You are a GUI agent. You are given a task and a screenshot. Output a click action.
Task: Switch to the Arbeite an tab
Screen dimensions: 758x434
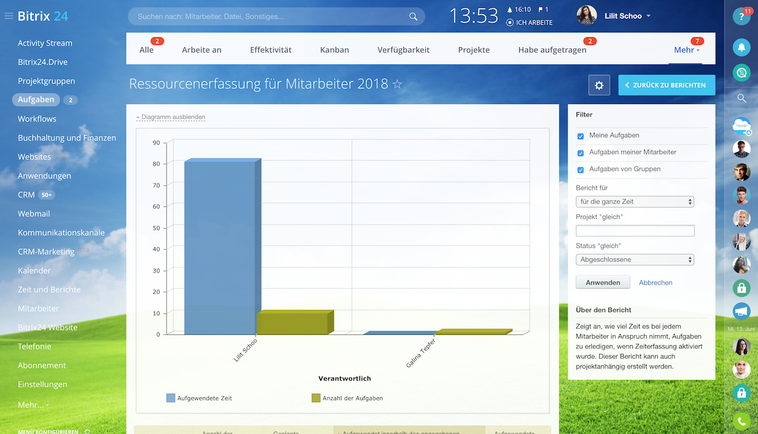[x=201, y=50]
